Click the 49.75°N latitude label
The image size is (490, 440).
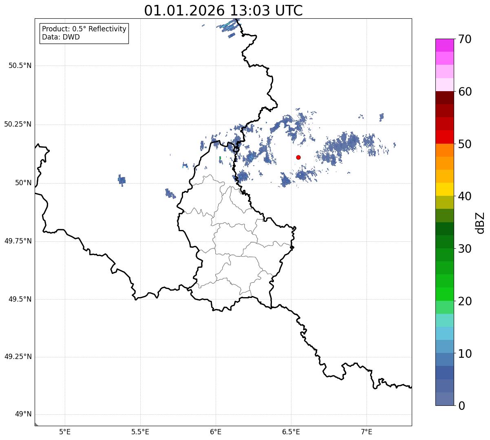click(x=18, y=241)
